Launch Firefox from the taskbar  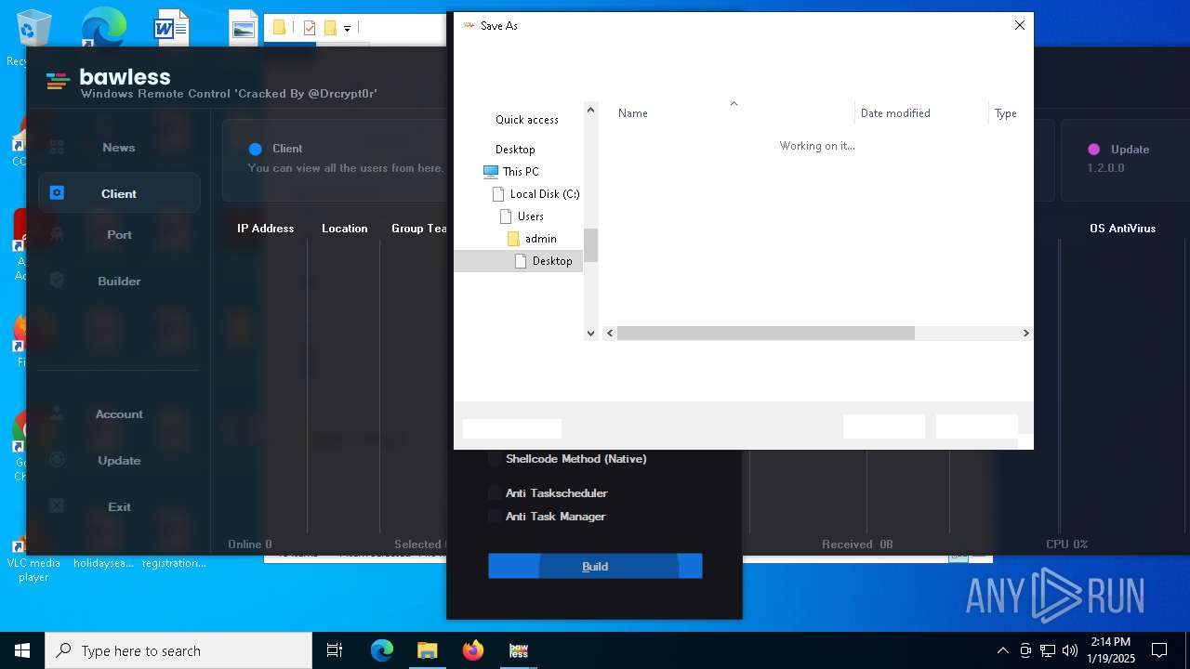click(472, 650)
